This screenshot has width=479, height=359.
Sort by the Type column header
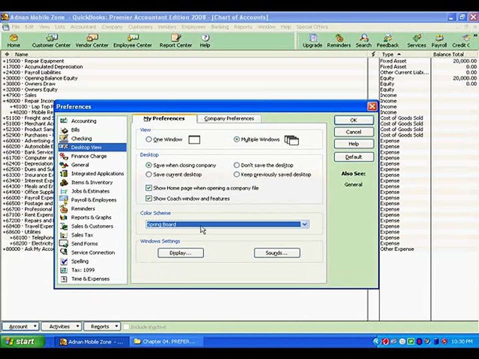click(x=405, y=54)
